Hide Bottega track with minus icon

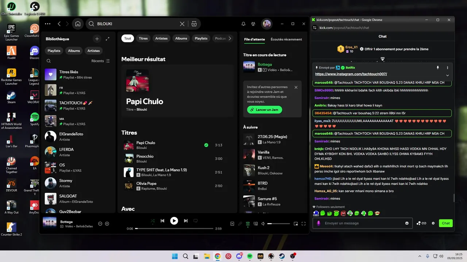click(x=100, y=223)
